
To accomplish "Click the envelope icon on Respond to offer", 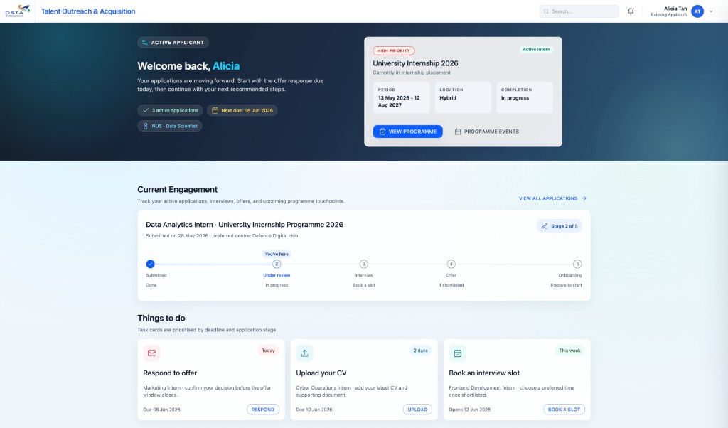I will (151, 353).
